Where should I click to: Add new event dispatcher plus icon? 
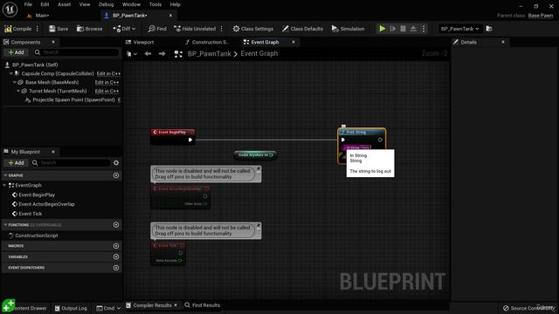coord(116,268)
